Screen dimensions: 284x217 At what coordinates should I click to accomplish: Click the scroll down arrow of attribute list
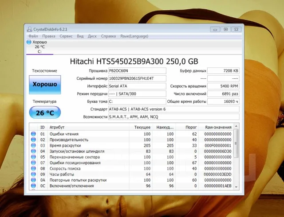point(236,187)
